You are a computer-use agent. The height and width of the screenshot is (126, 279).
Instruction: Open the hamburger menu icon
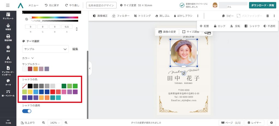point(8,5)
